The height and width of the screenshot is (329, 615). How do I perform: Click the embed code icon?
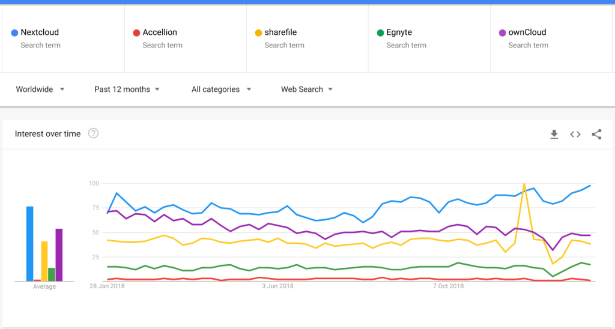coord(575,134)
